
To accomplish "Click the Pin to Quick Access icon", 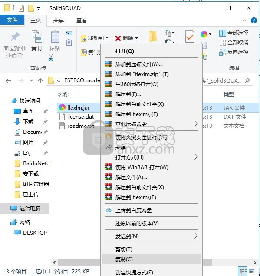I will point(15,36).
